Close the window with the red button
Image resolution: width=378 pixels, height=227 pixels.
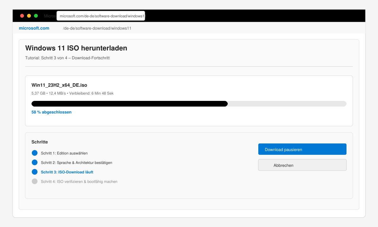point(22,16)
